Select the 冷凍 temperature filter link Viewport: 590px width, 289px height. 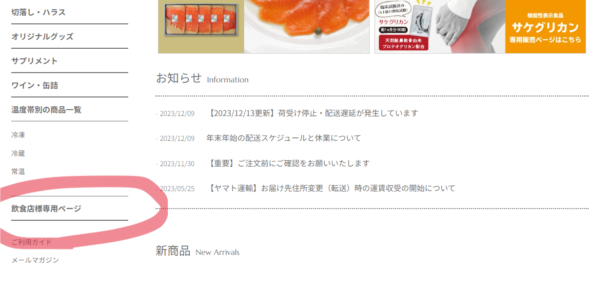pyautogui.click(x=18, y=135)
